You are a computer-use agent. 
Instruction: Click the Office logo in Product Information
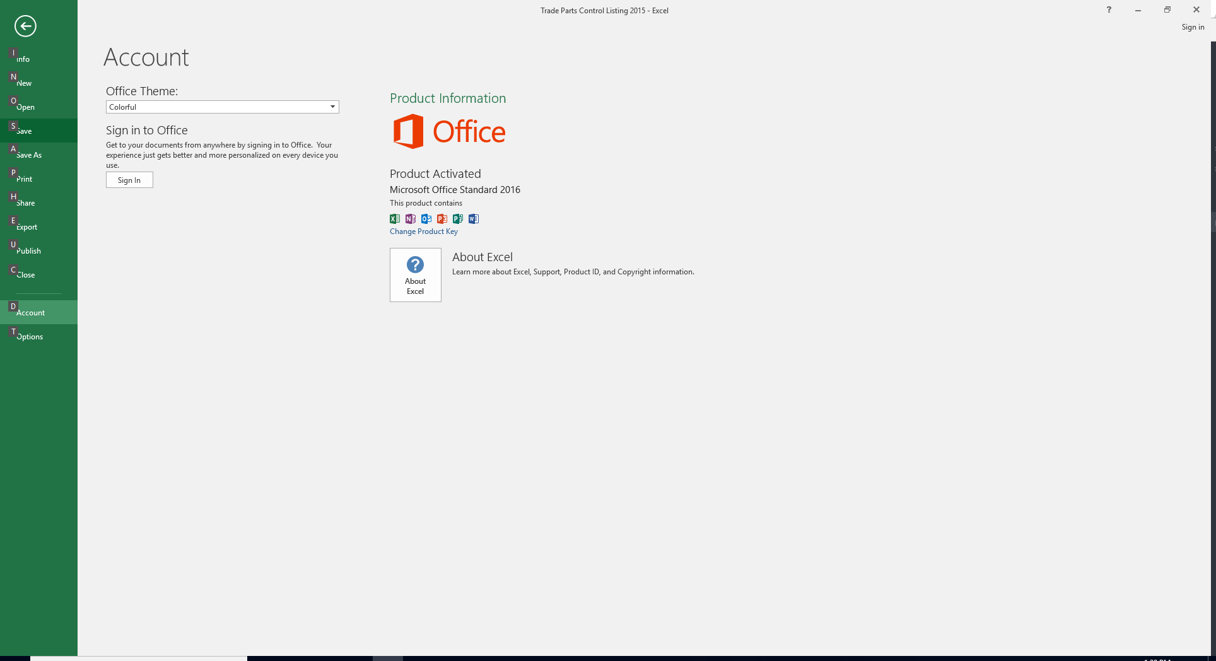[x=449, y=131]
